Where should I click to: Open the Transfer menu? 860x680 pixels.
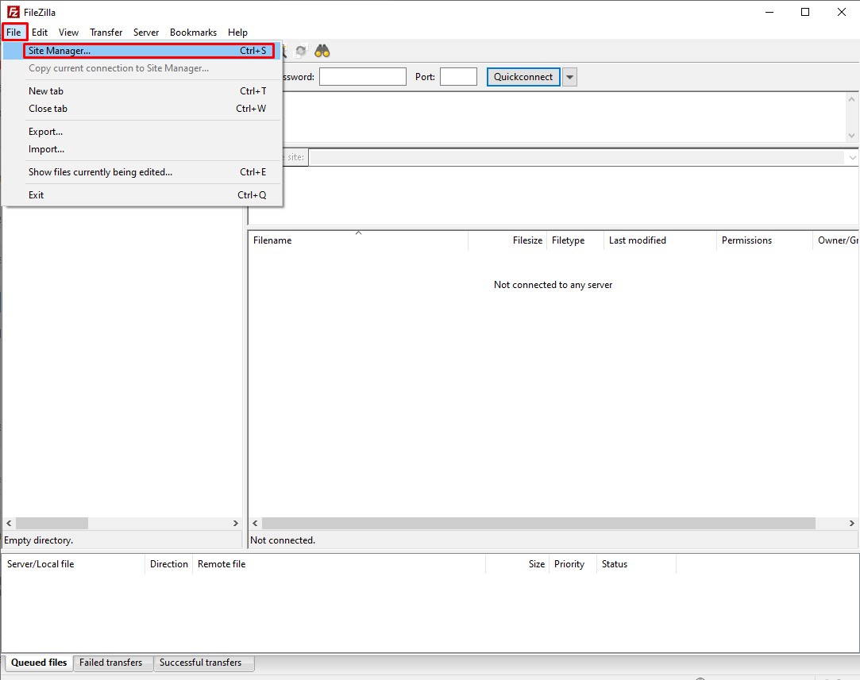(x=106, y=33)
